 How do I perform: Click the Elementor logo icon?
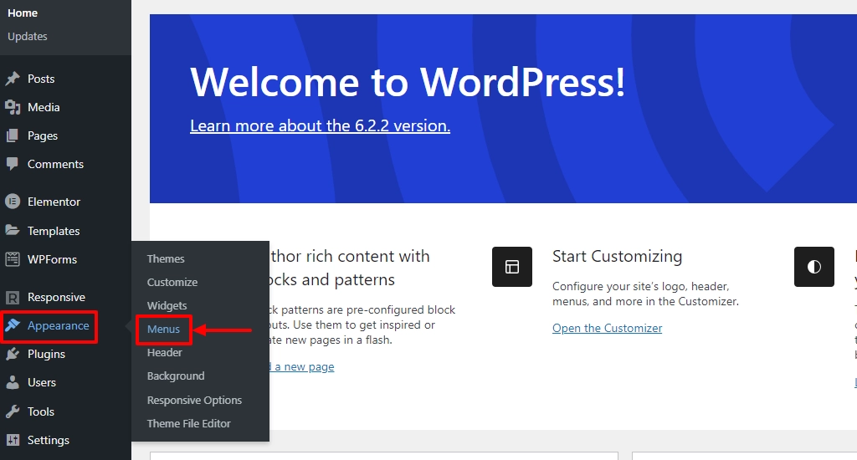13,202
